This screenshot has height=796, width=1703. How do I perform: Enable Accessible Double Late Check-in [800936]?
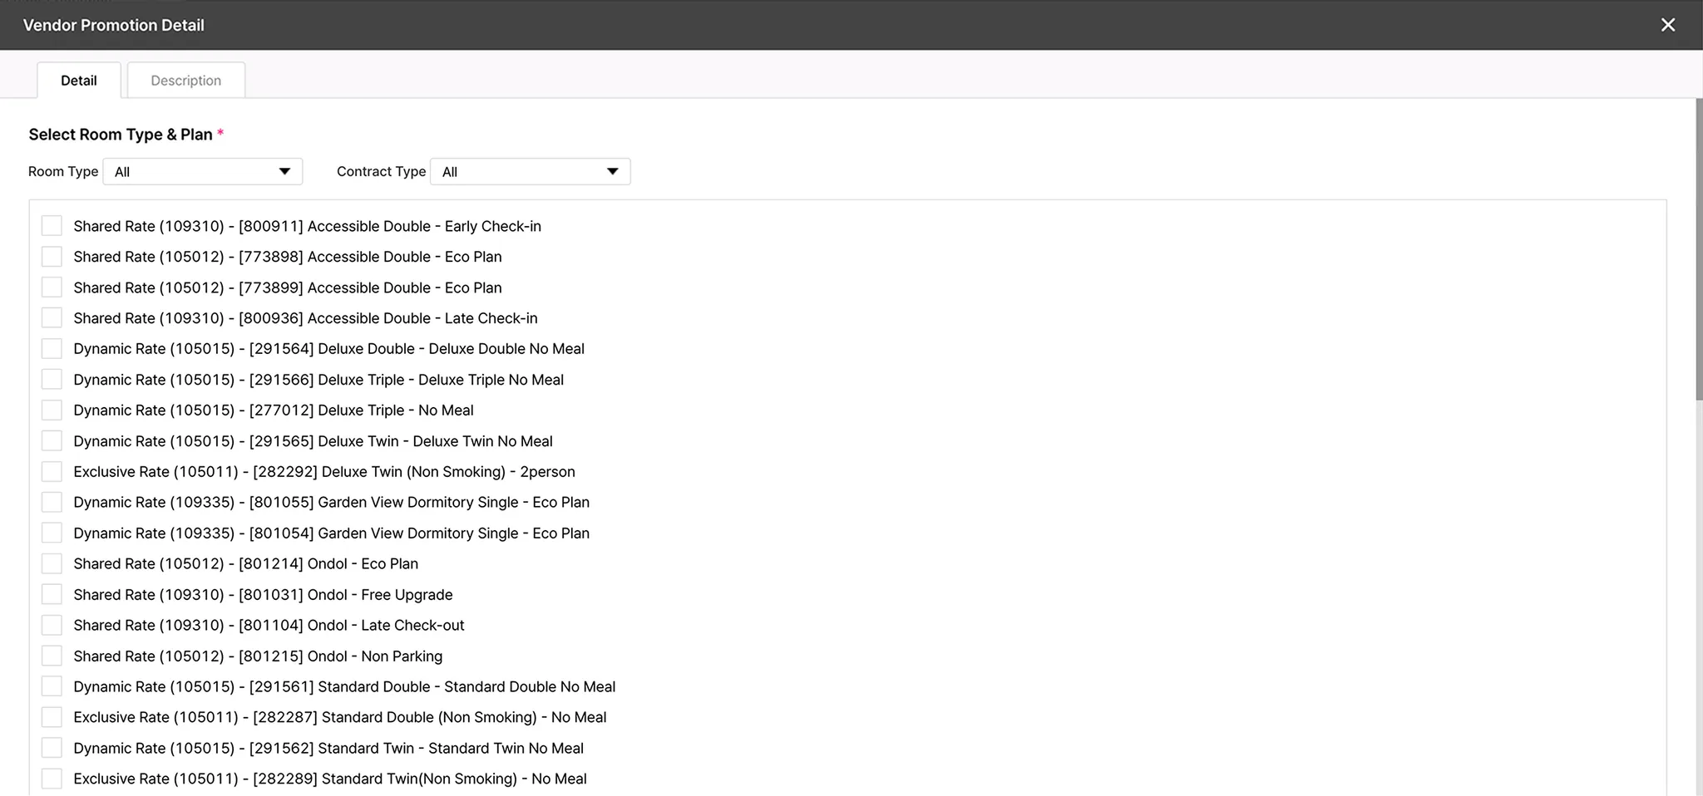pyautogui.click(x=52, y=318)
